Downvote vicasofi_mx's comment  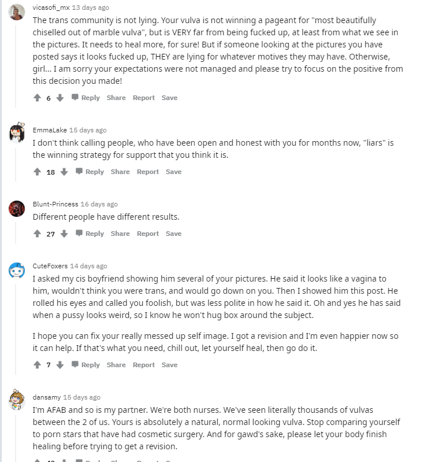tap(60, 98)
